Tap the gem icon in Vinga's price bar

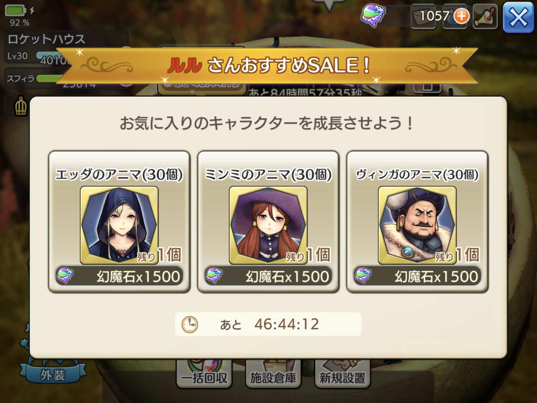(x=363, y=276)
